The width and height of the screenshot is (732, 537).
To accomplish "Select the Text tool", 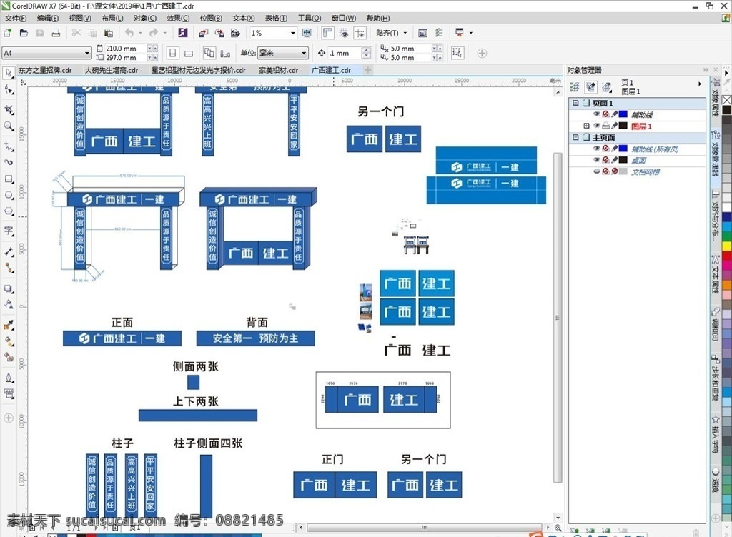I will 9,231.
